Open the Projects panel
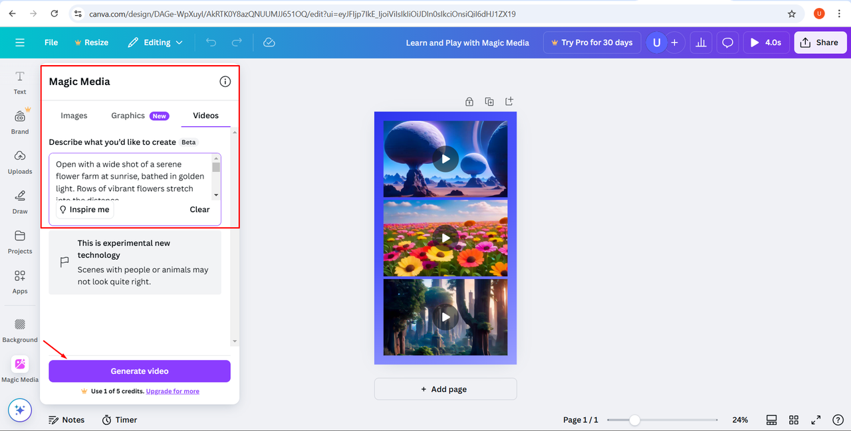Image resolution: width=851 pixels, height=431 pixels. coord(20,241)
